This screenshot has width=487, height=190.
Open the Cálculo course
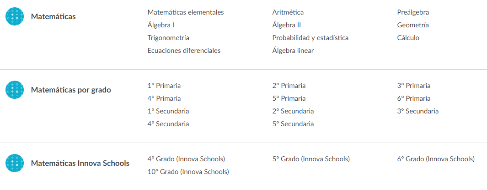[x=408, y=38]
